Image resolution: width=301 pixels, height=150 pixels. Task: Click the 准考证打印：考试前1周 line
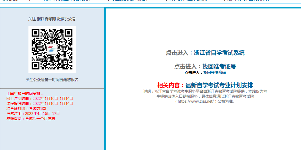(26, 109)
